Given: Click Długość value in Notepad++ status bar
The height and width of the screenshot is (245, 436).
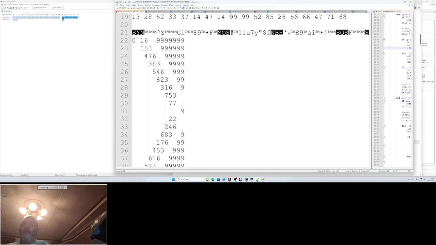Looking at the screenshot, I should click(x=324, y=171).
